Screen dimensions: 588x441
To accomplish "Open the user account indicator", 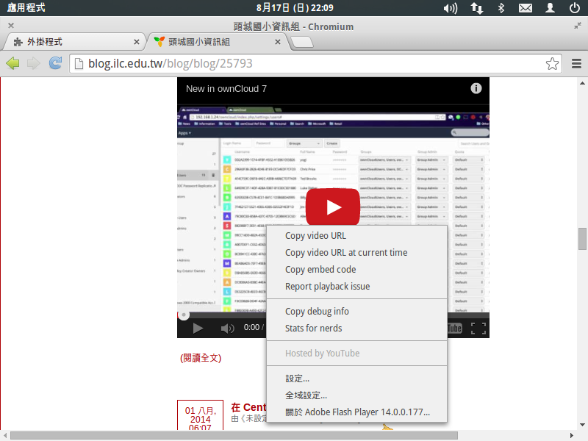I will pos(550,8).
